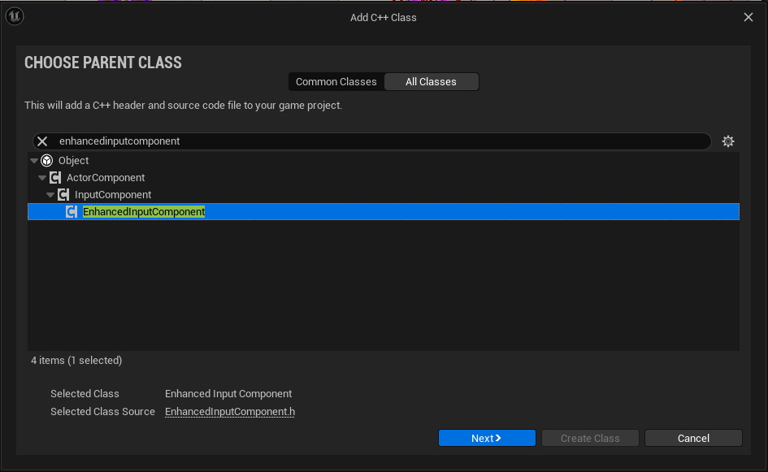768x472 pixels.
Task: Click the '4 items (1 selected)' status text
Action: coord(76,361)
